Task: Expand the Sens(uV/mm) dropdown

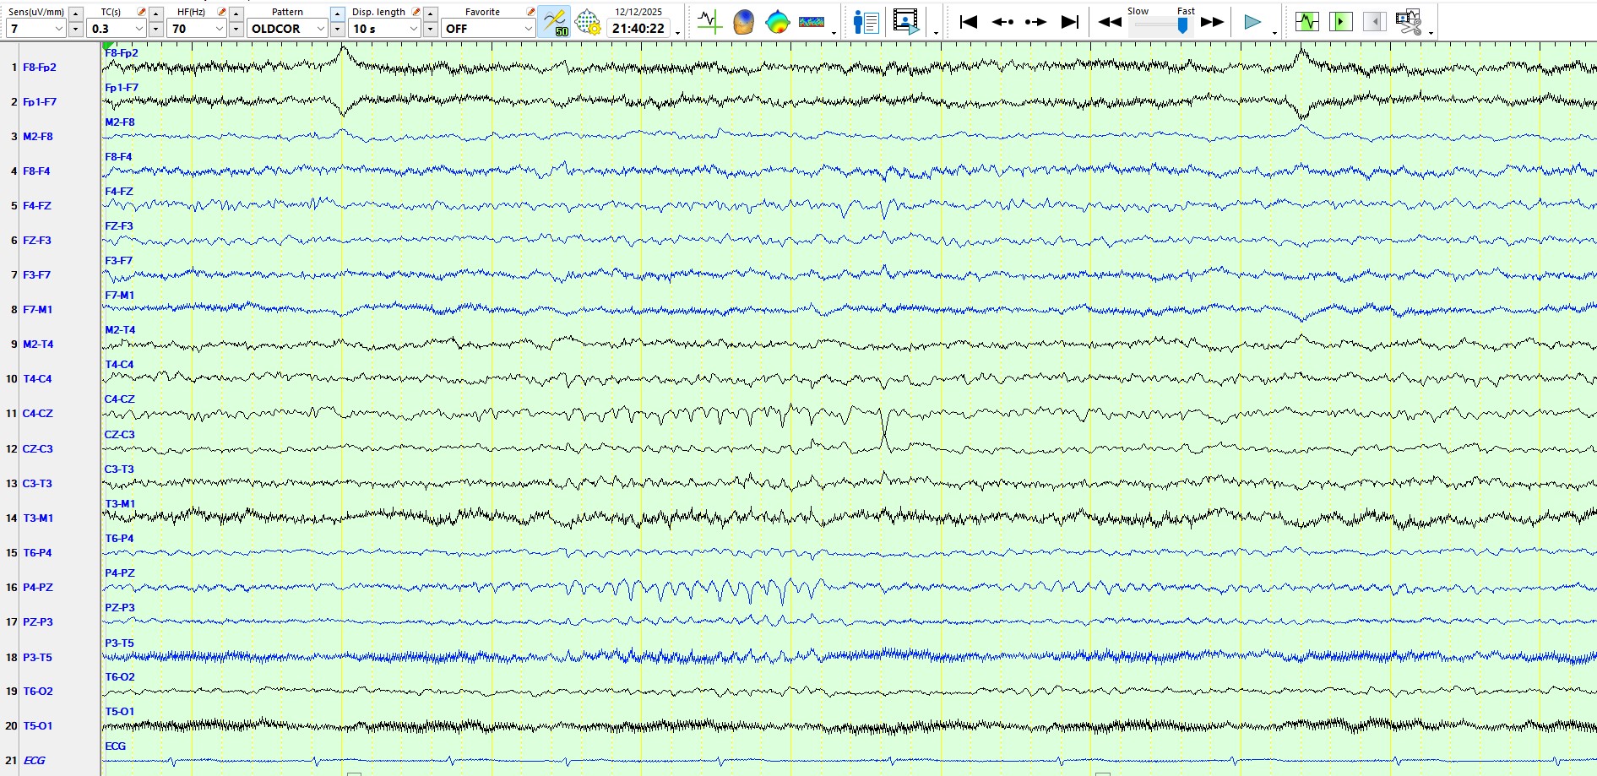Action: coord(58,29)
